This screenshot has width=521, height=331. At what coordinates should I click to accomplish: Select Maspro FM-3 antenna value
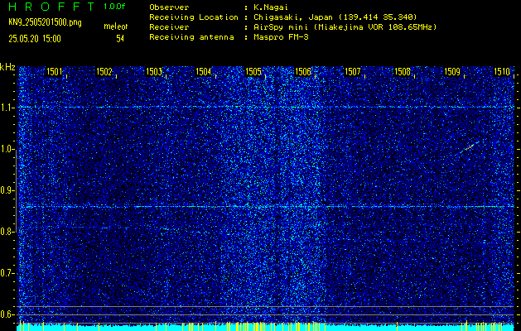281,37
